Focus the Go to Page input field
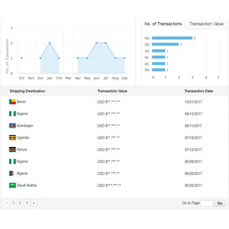Screen dimensions: 229x229 [x=207, y=203]
